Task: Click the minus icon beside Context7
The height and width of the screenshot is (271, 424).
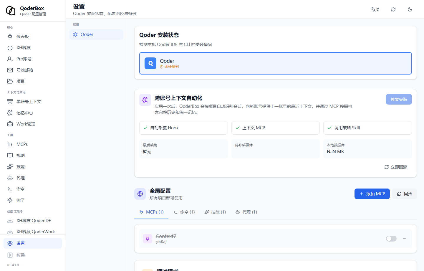Action: pyautogui.click(x=404, y=239)
